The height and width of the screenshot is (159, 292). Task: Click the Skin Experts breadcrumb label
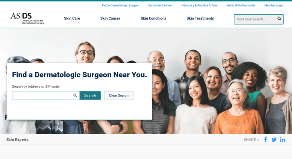[x=17, y=139]
